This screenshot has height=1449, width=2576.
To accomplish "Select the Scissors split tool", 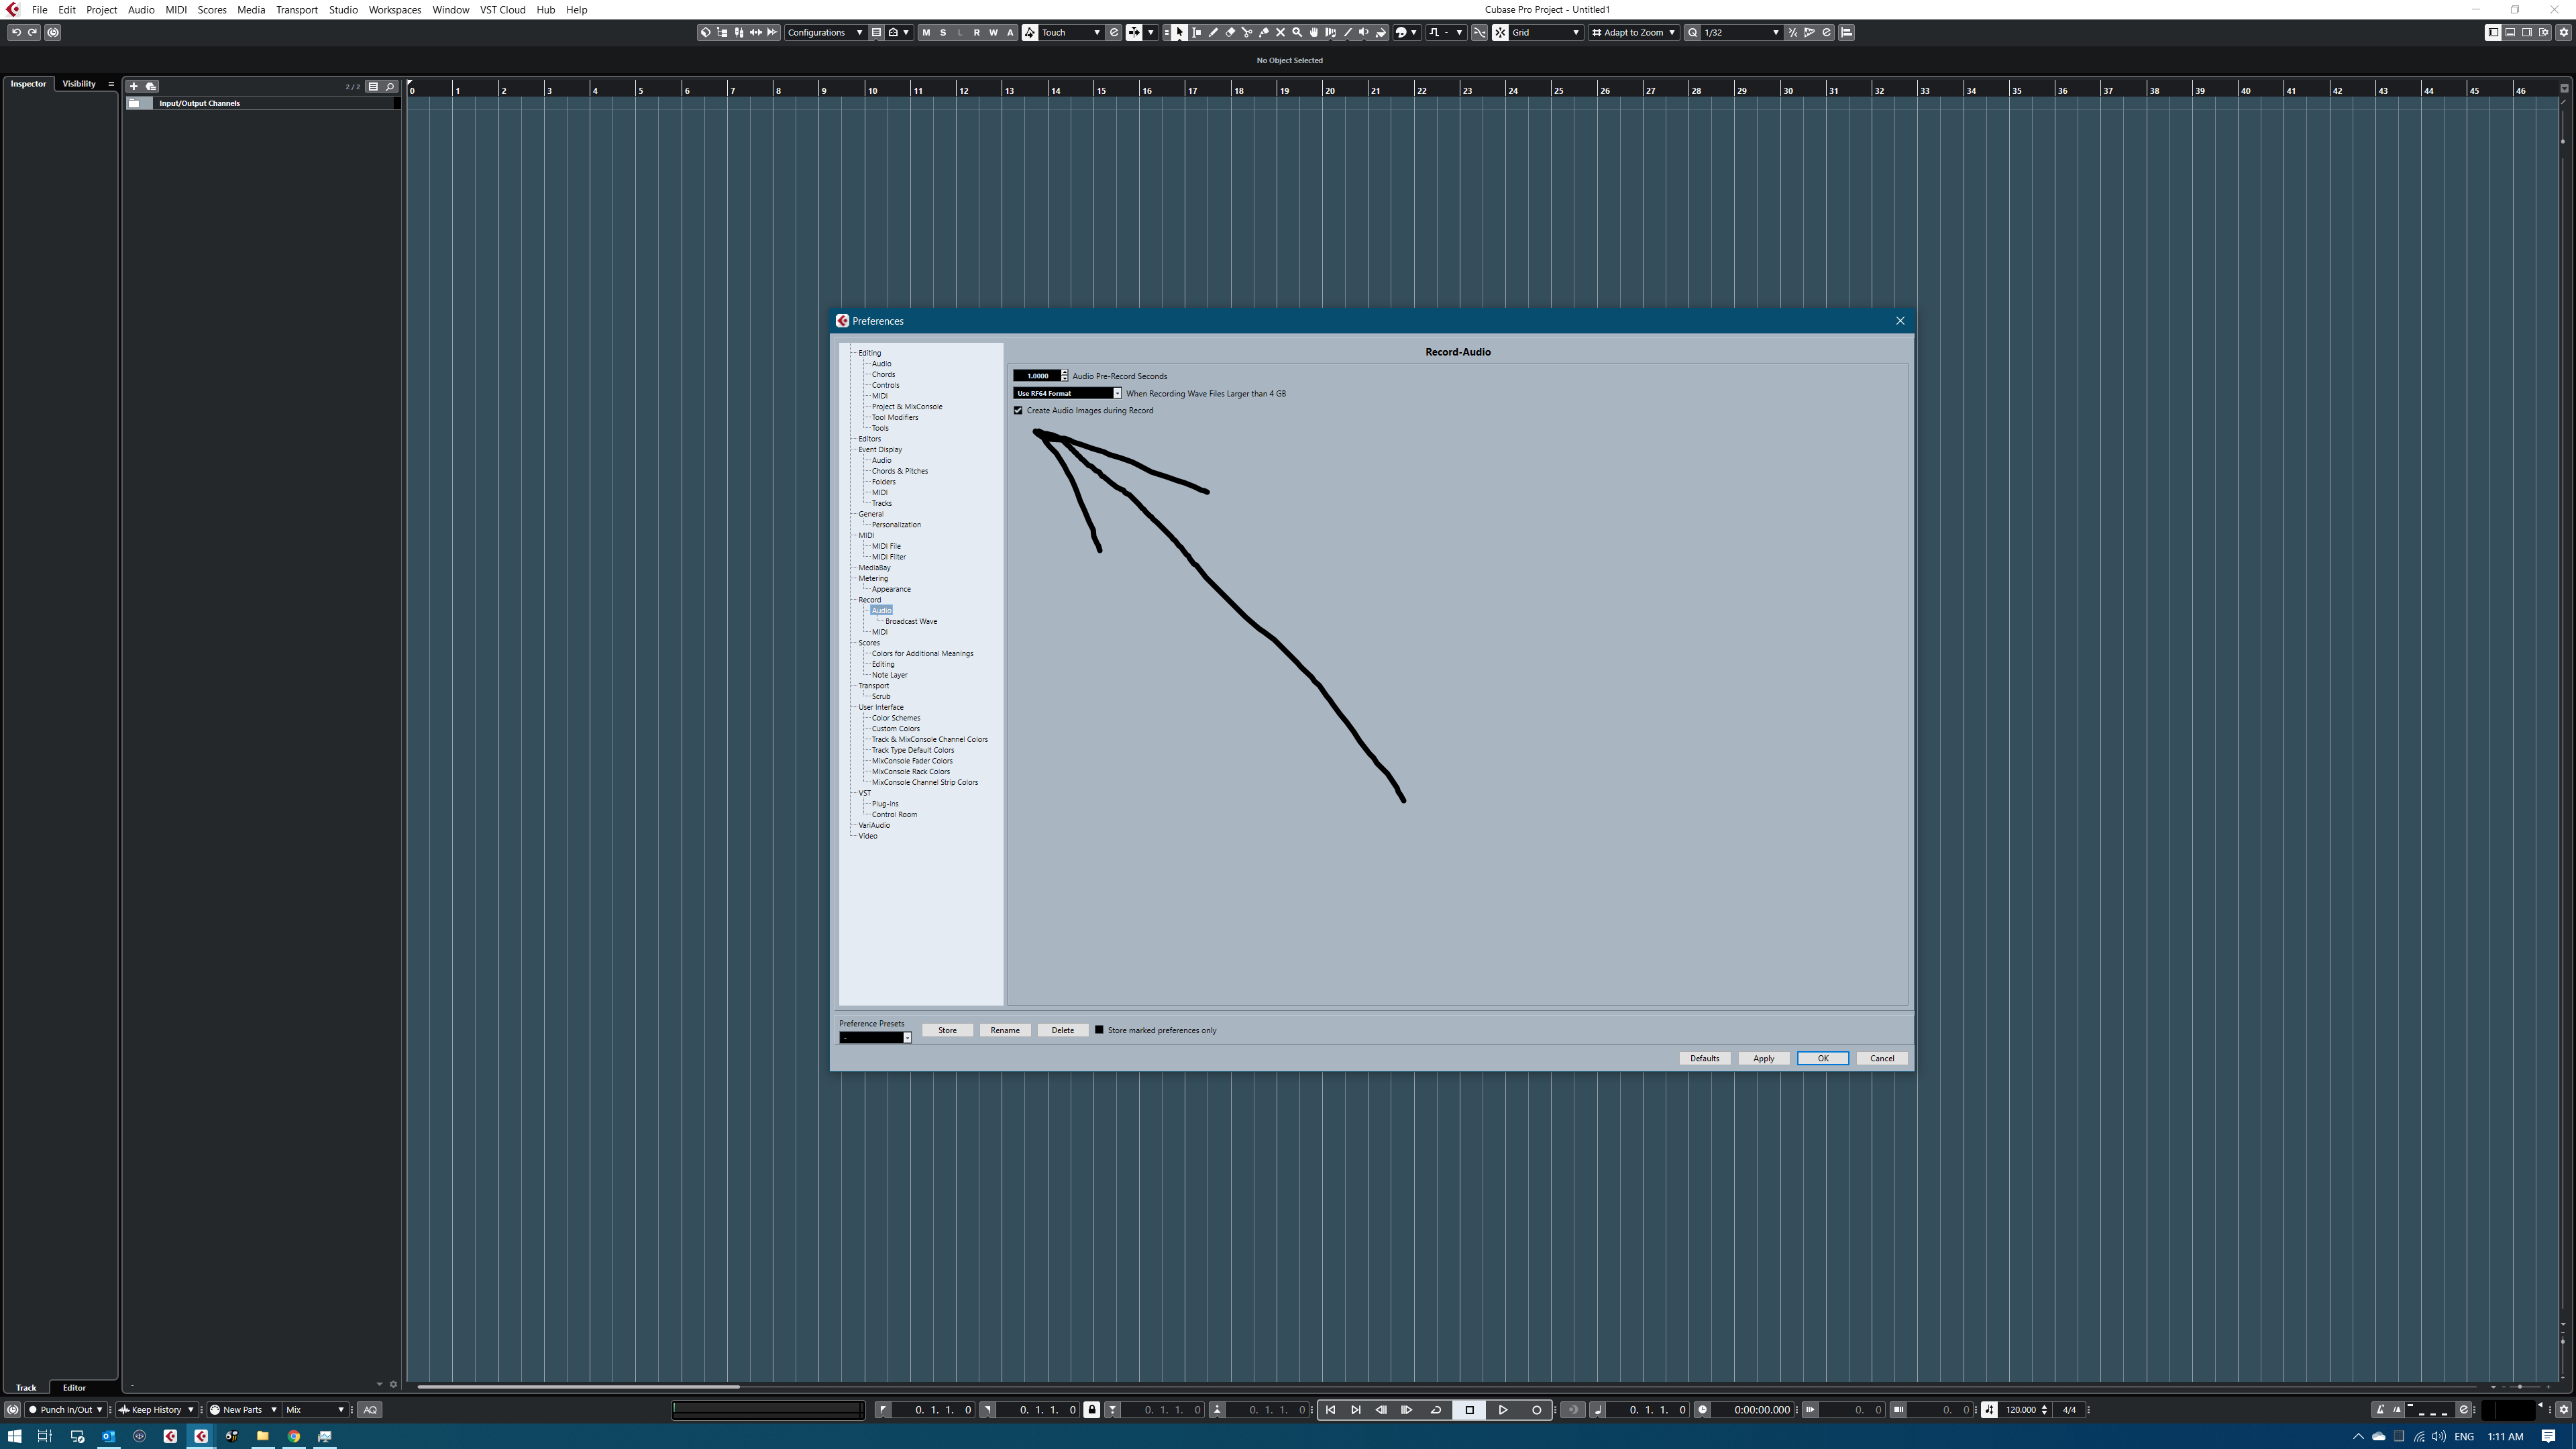I will pos(1247,33).
